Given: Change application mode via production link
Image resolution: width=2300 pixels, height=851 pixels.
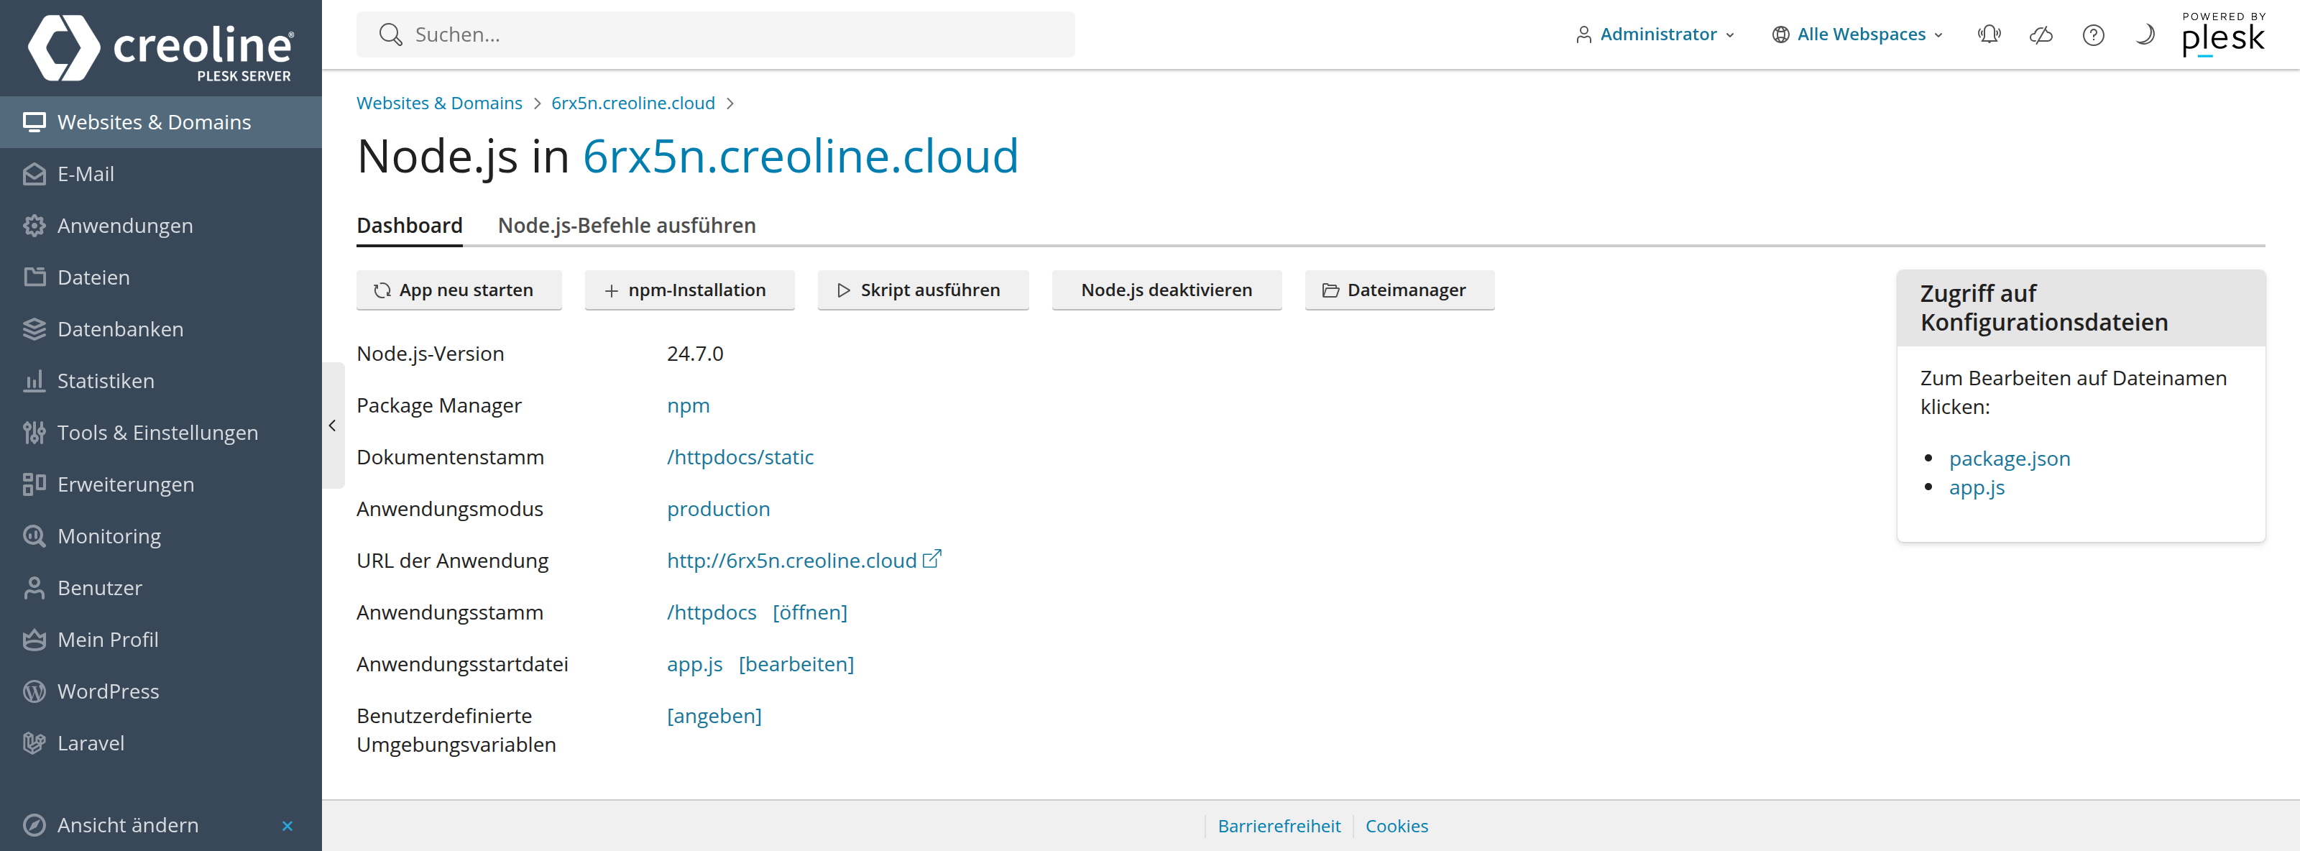Looking at the screenshot, I should 718,509.
